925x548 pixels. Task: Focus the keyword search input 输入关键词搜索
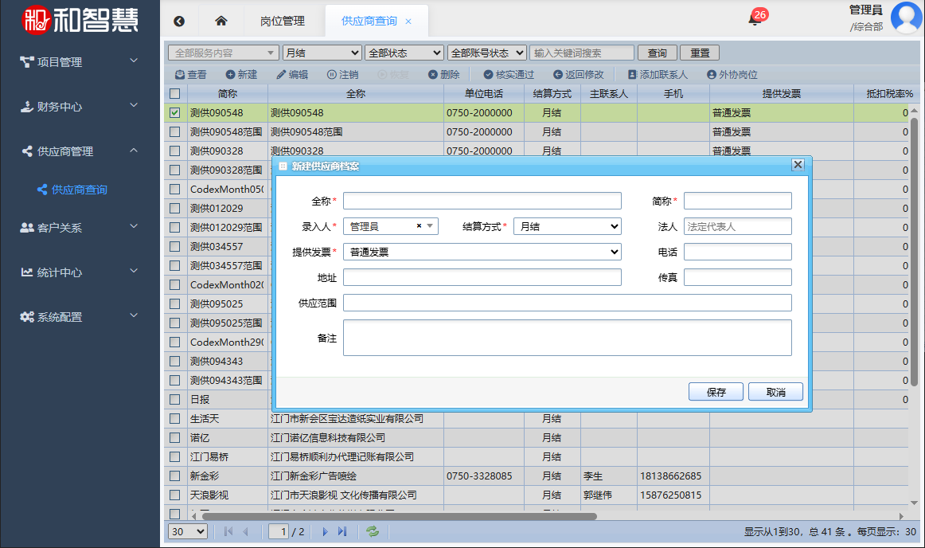tap(582, 53)
